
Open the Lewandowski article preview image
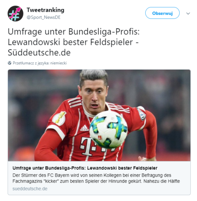click(x=99, y=115)
